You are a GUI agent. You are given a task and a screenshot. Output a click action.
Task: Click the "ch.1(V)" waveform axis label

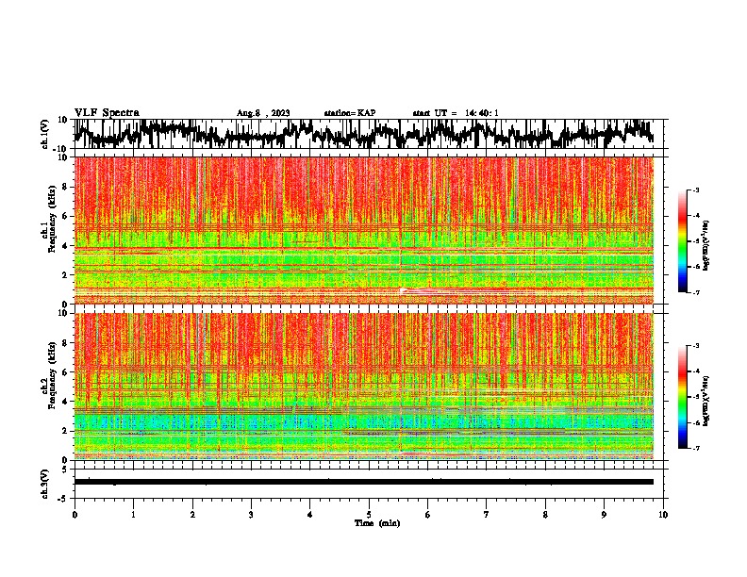(x=45, y=134)
